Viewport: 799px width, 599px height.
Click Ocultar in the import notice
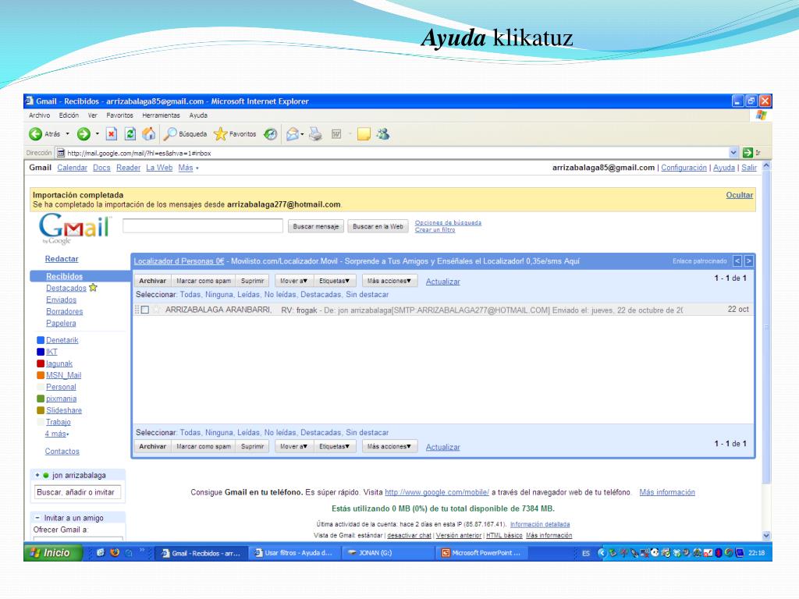click(740, 194)
